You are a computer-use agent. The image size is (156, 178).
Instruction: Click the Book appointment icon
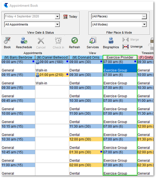click(7, 41)
